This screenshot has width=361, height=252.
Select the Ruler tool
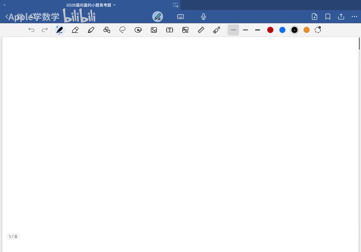[x=201, y=30]
